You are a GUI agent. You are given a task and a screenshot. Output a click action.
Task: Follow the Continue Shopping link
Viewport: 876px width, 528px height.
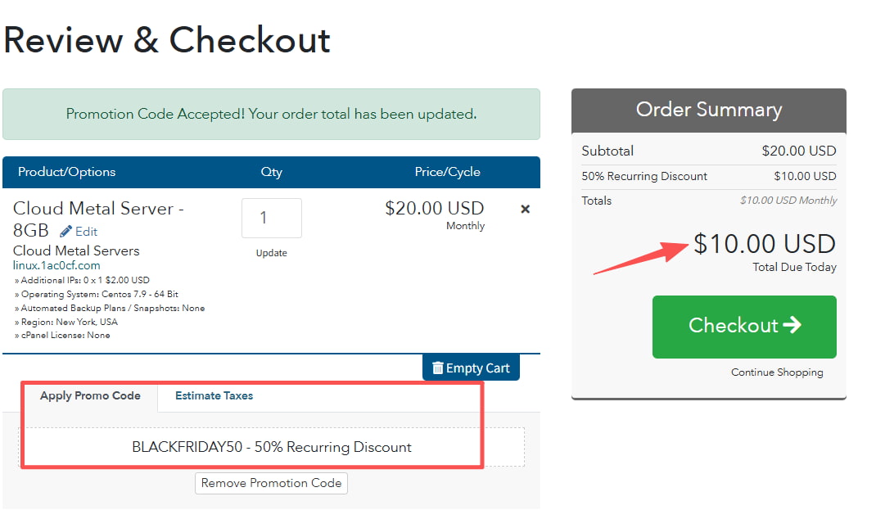point(777,372)
